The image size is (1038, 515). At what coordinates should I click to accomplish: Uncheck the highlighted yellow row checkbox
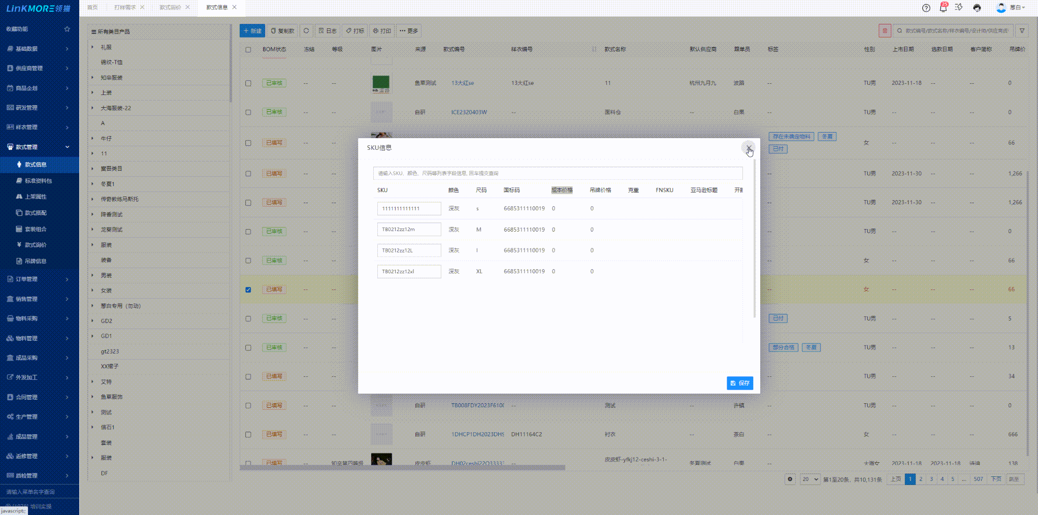(248, 289)
